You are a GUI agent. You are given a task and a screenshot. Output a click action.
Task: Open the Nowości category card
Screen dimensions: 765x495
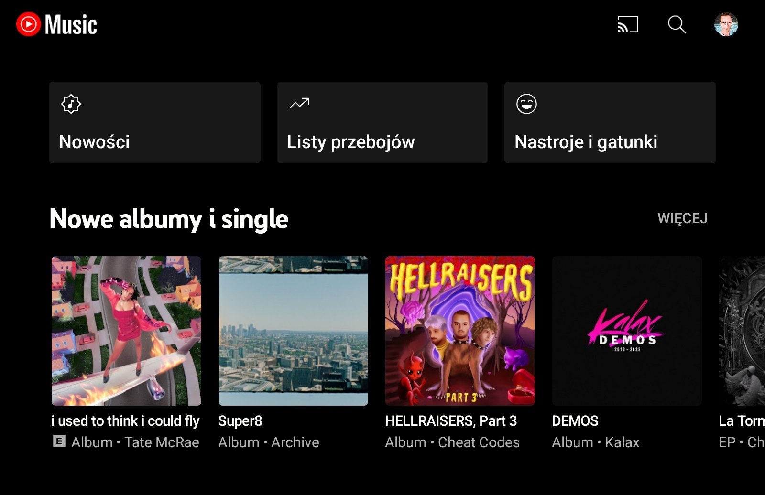tap(154, 122)
